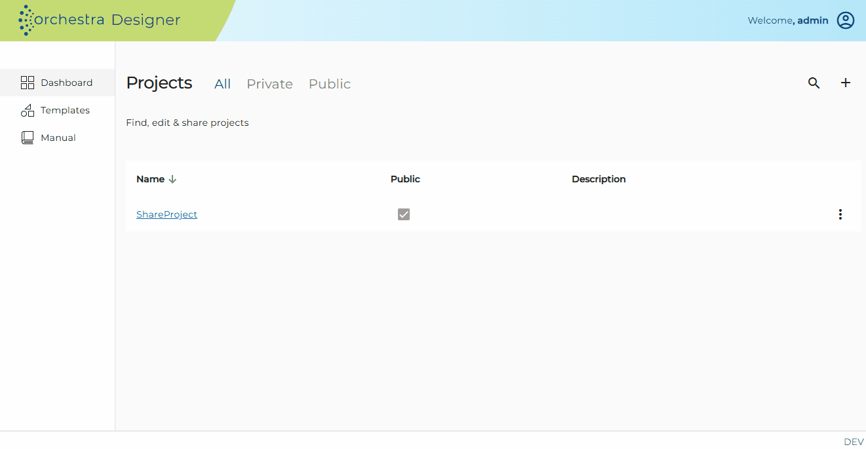Open the admin user profile icon

(x=846, y=20)
